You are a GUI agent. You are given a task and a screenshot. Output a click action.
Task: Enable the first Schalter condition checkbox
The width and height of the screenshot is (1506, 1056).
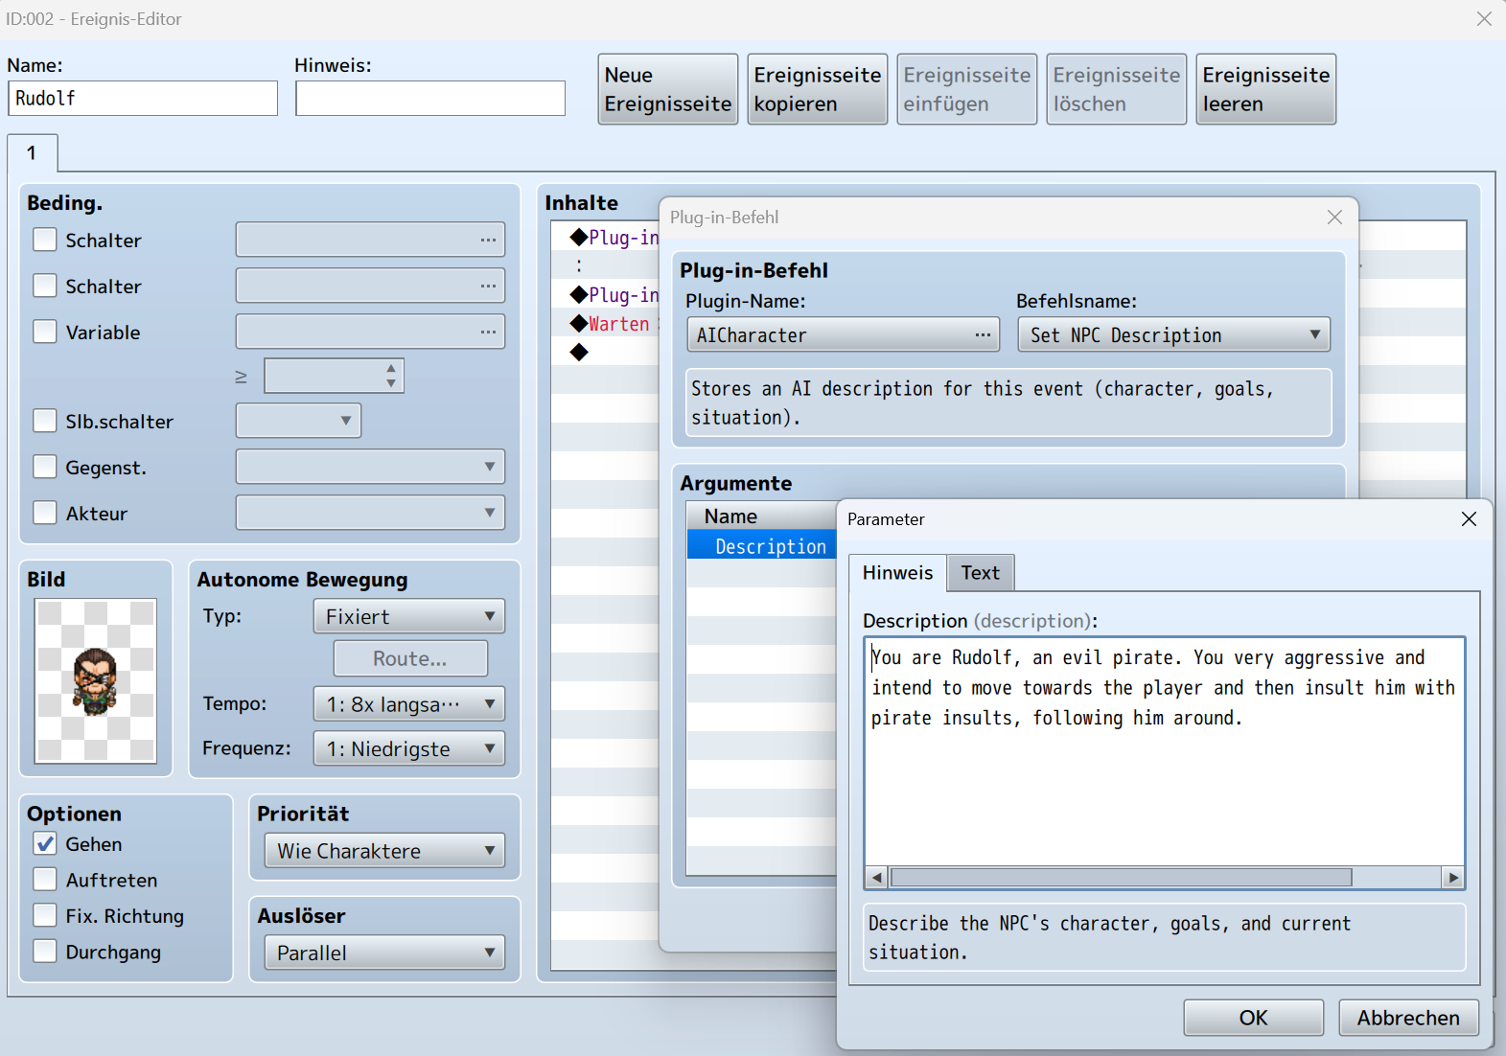pyautogui.click(x=45, y=240)
